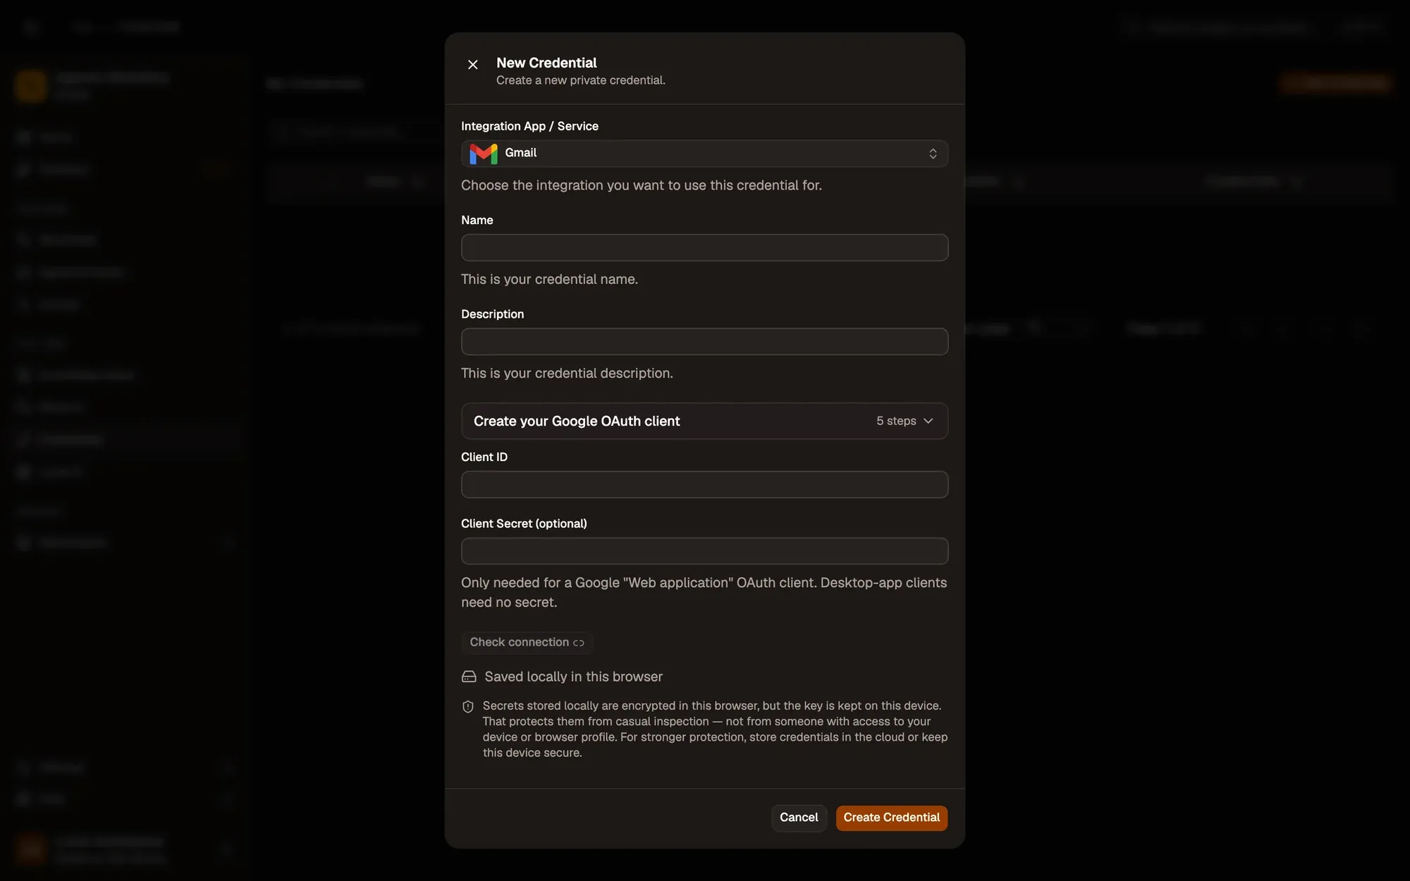Click the Check connection button
Image resolution: width=1410 pixels, height=881 pixels.
[x=527, y=642]
